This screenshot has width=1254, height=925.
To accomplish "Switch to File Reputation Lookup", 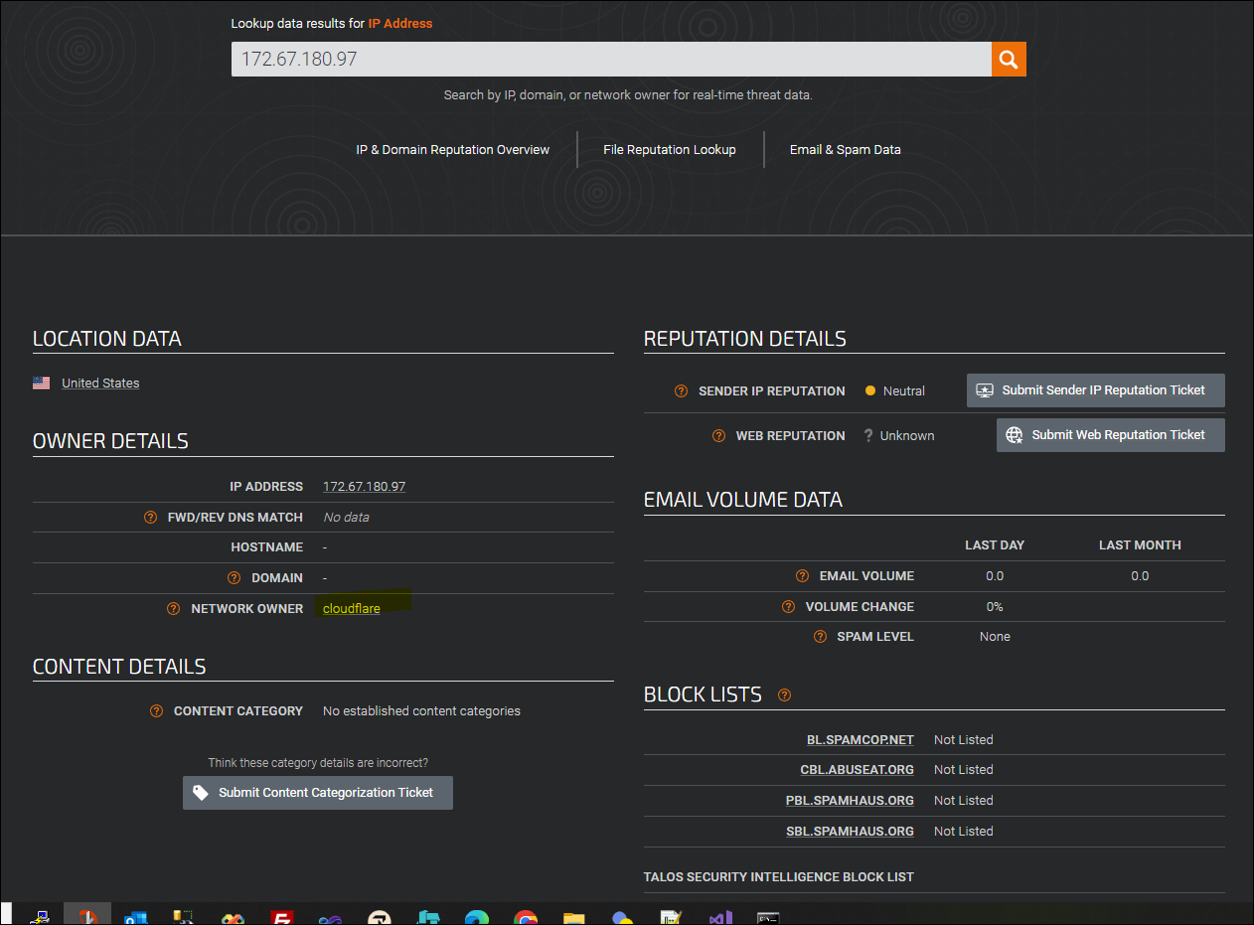I will click(669, 150).
